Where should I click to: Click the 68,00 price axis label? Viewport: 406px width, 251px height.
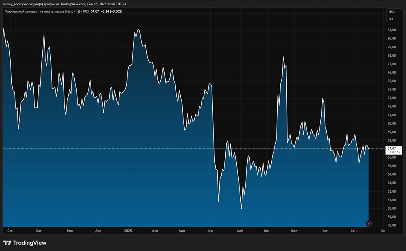click(x=391, y=140)
